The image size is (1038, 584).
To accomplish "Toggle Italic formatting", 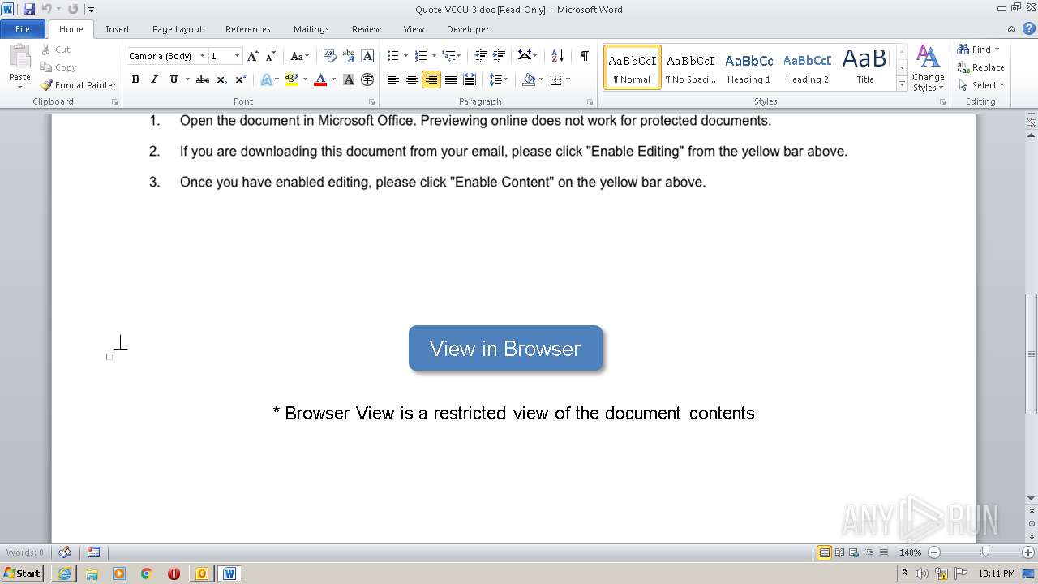I will [154, 79].
